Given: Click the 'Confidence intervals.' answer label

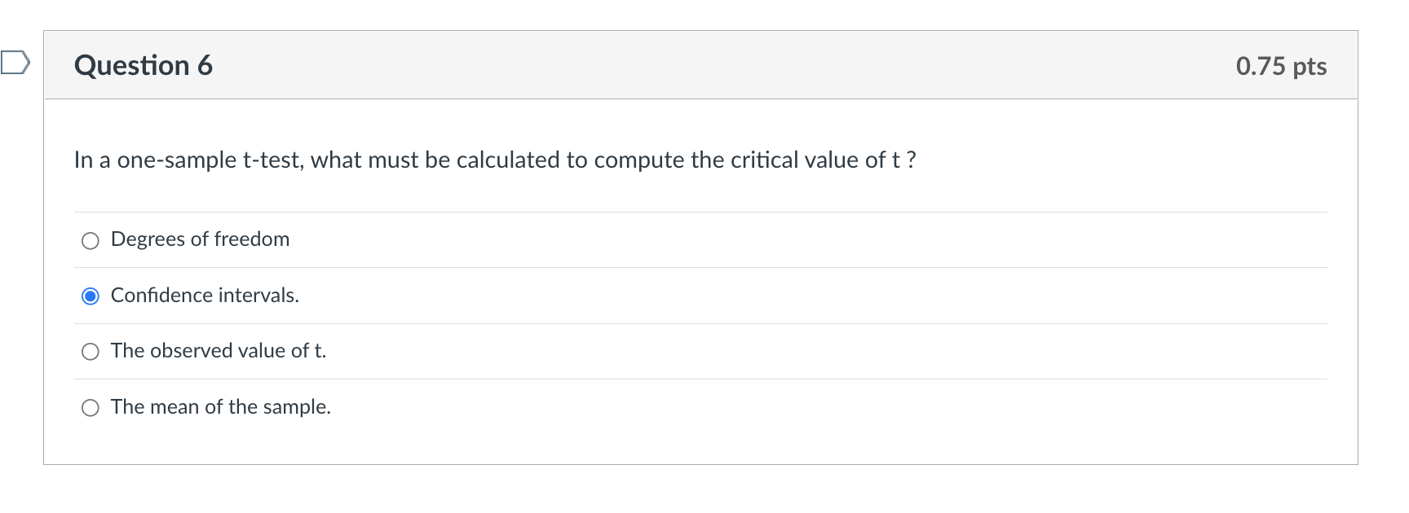Looking at the screenshot, I should 205,296.
